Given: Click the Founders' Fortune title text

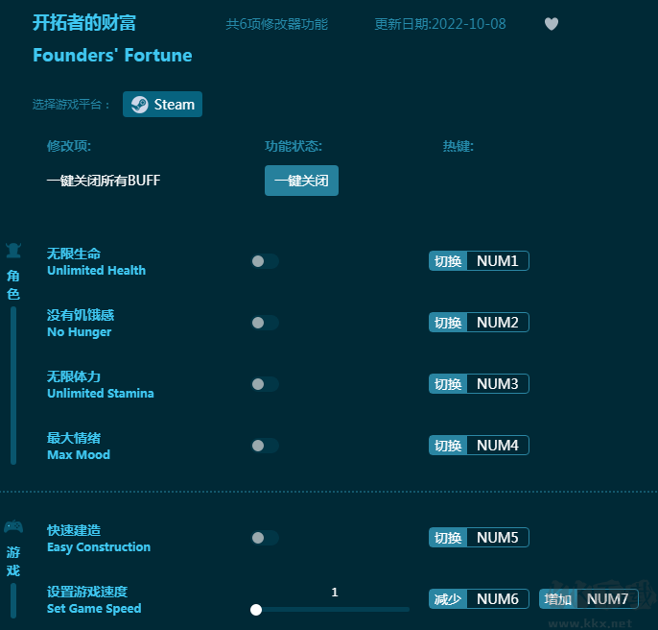Looking at the screenshot, I should (112, 56).
